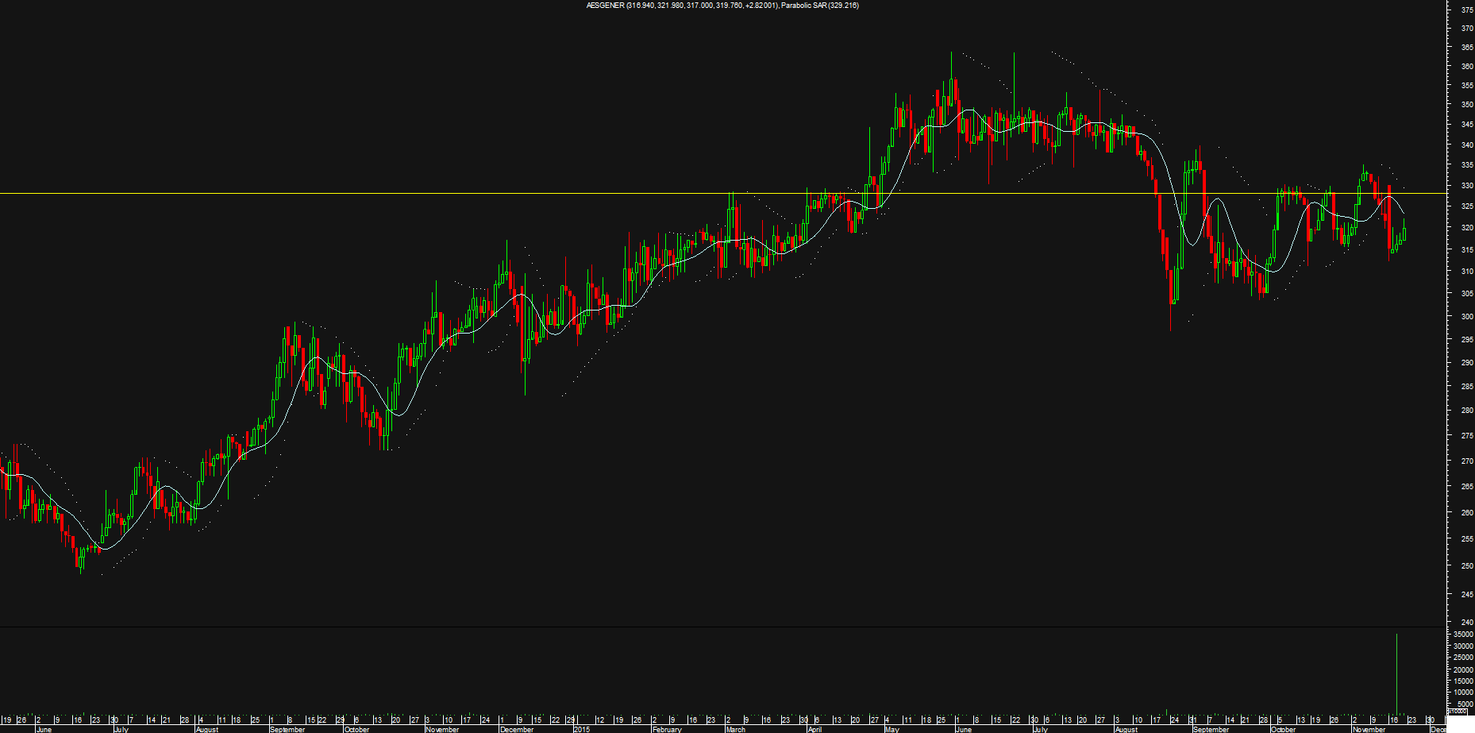Select the white horizontal price level line
This screenshot has height=733, width=1475.
click(x=722, y=193)
